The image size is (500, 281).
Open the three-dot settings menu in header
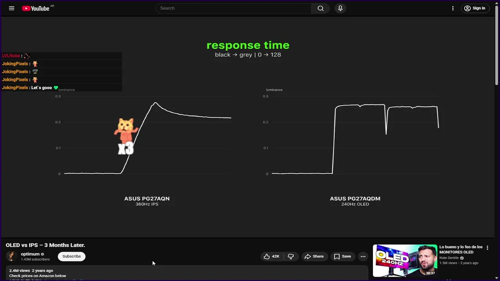453,8
